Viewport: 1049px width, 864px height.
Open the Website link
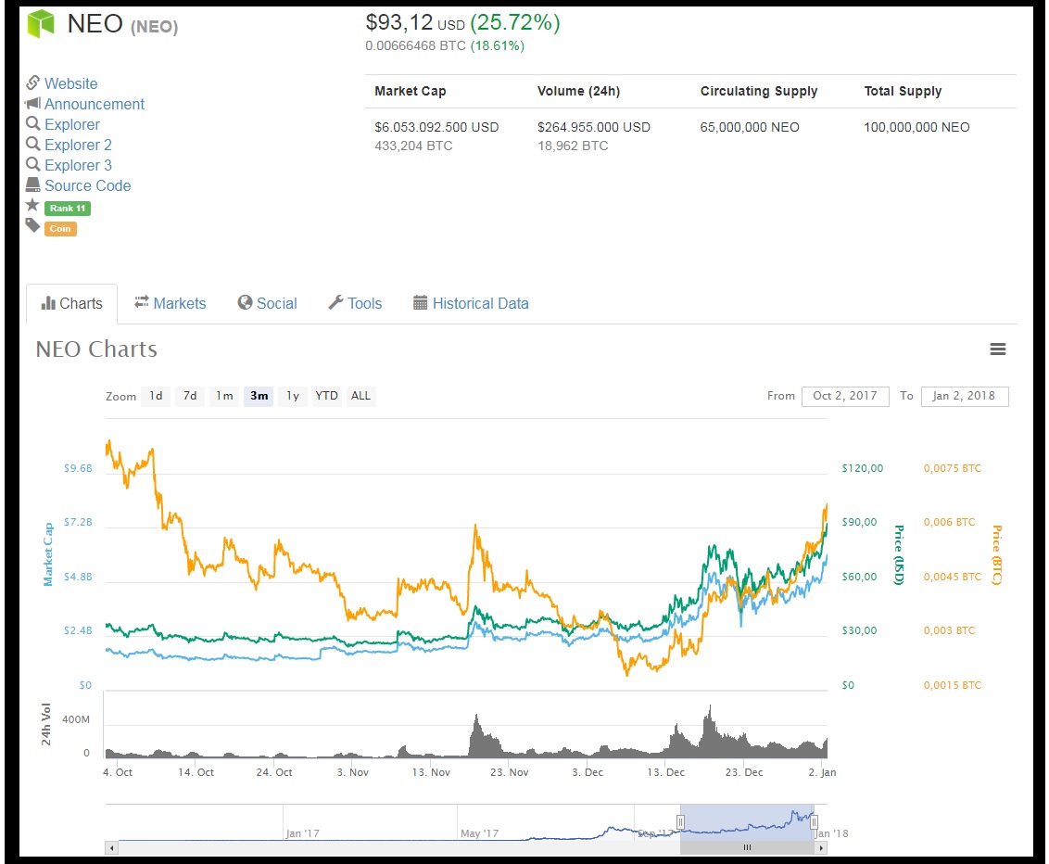71,83
